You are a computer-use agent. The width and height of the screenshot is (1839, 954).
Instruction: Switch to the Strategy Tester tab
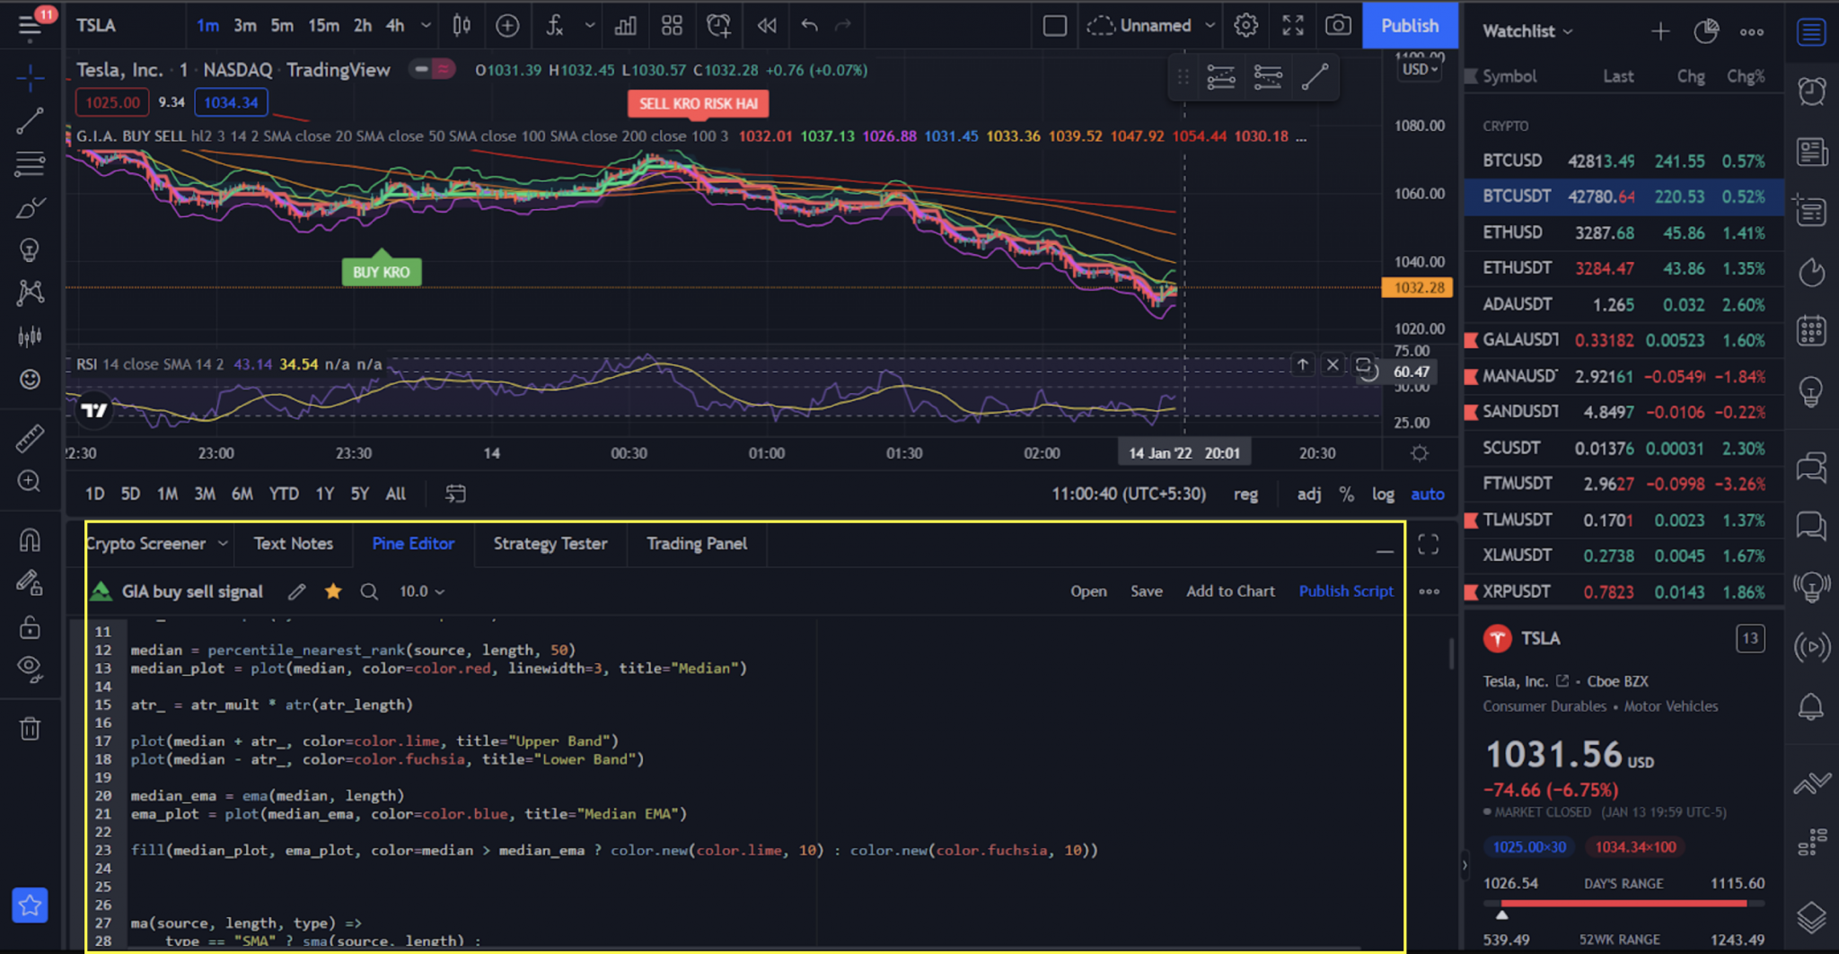[x=550, y=543]
